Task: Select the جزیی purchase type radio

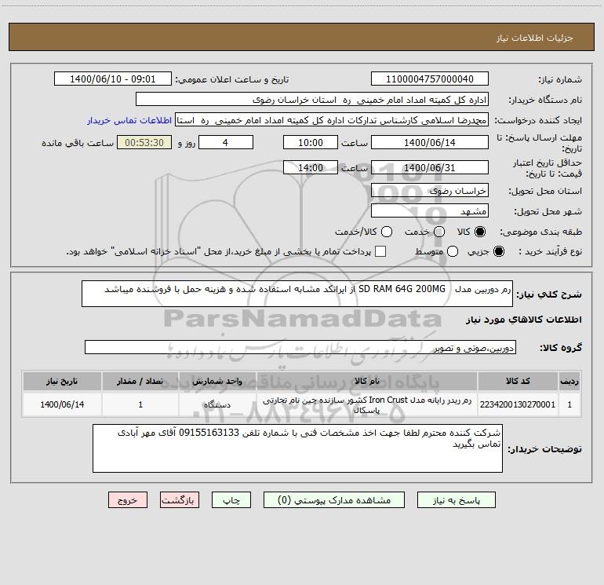Action: [498, 251]
